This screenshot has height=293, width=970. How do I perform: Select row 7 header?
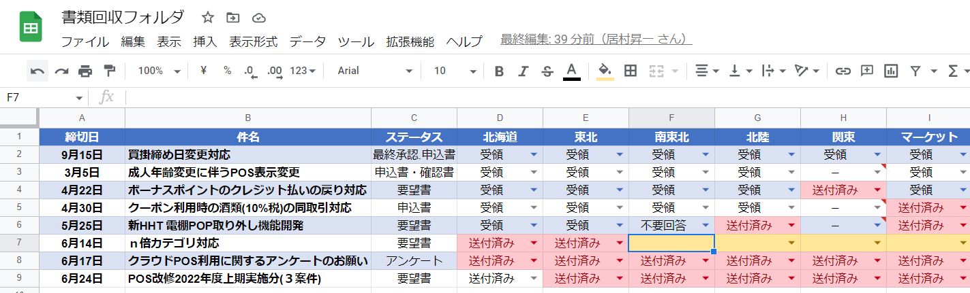[19, 243]
